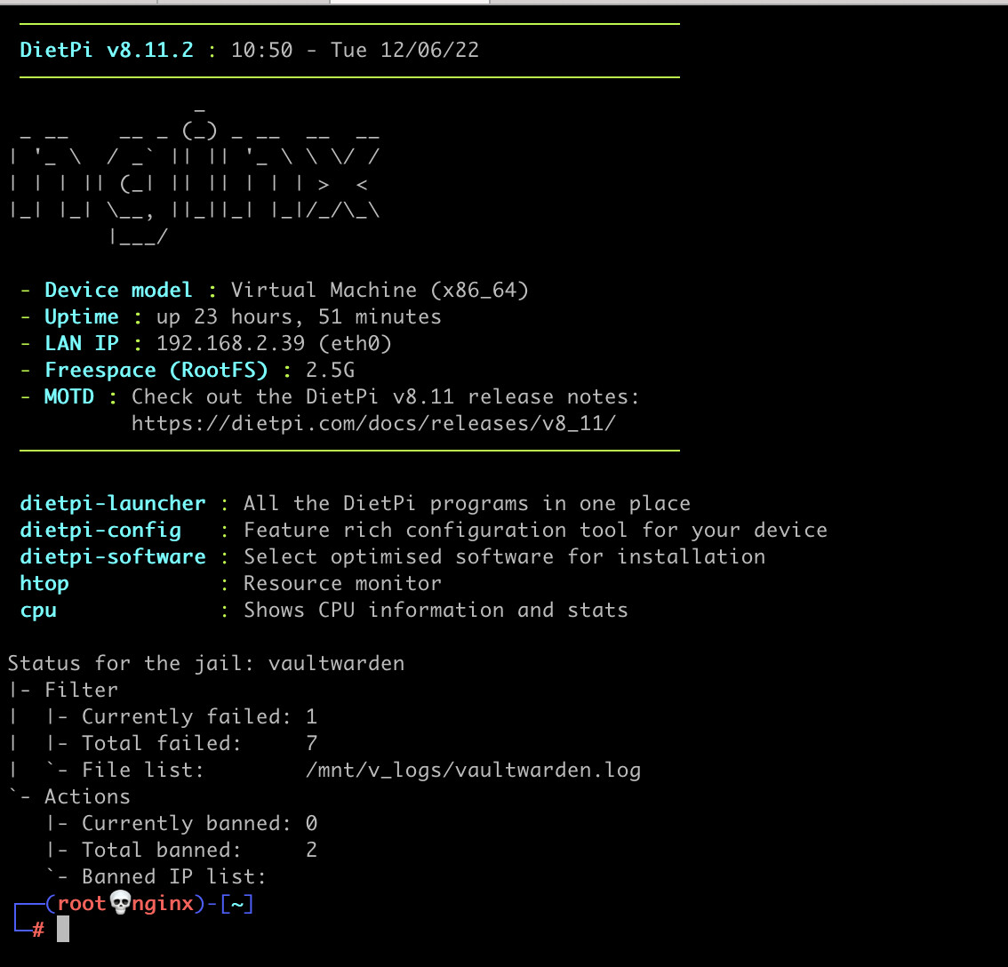
Task: Select the 'DietPi v8.11.2' version text
Action: pyautogui.click(x=107, y=50)
